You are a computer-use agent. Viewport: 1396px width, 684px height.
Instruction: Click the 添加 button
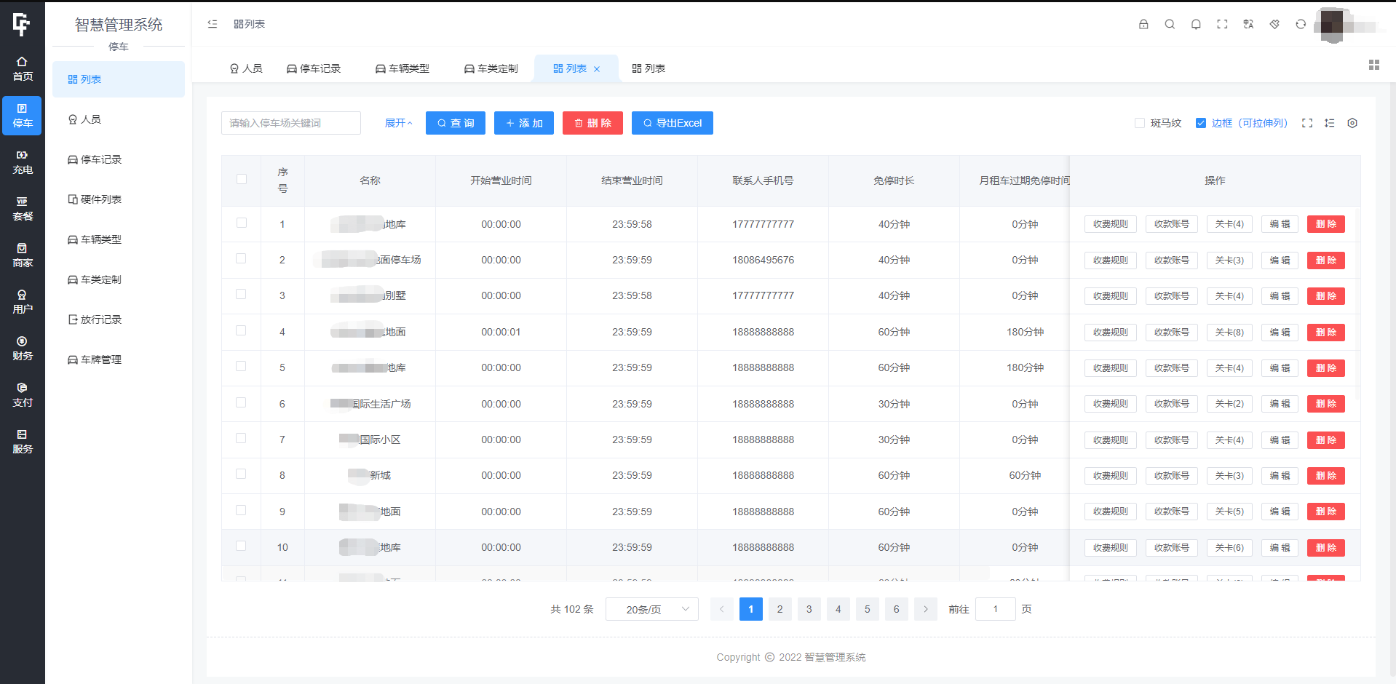(523, 123)
